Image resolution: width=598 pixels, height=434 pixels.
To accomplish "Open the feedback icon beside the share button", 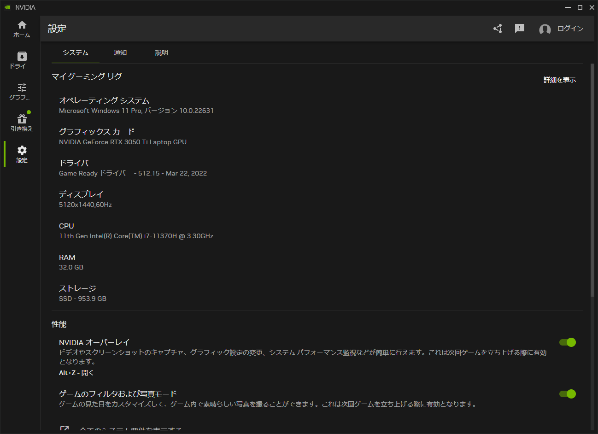I will point(520,28).
